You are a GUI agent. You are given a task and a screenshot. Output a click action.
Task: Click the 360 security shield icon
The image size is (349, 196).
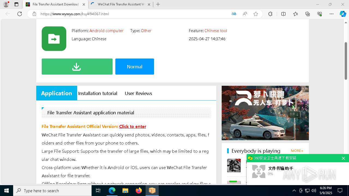(250, 158)
